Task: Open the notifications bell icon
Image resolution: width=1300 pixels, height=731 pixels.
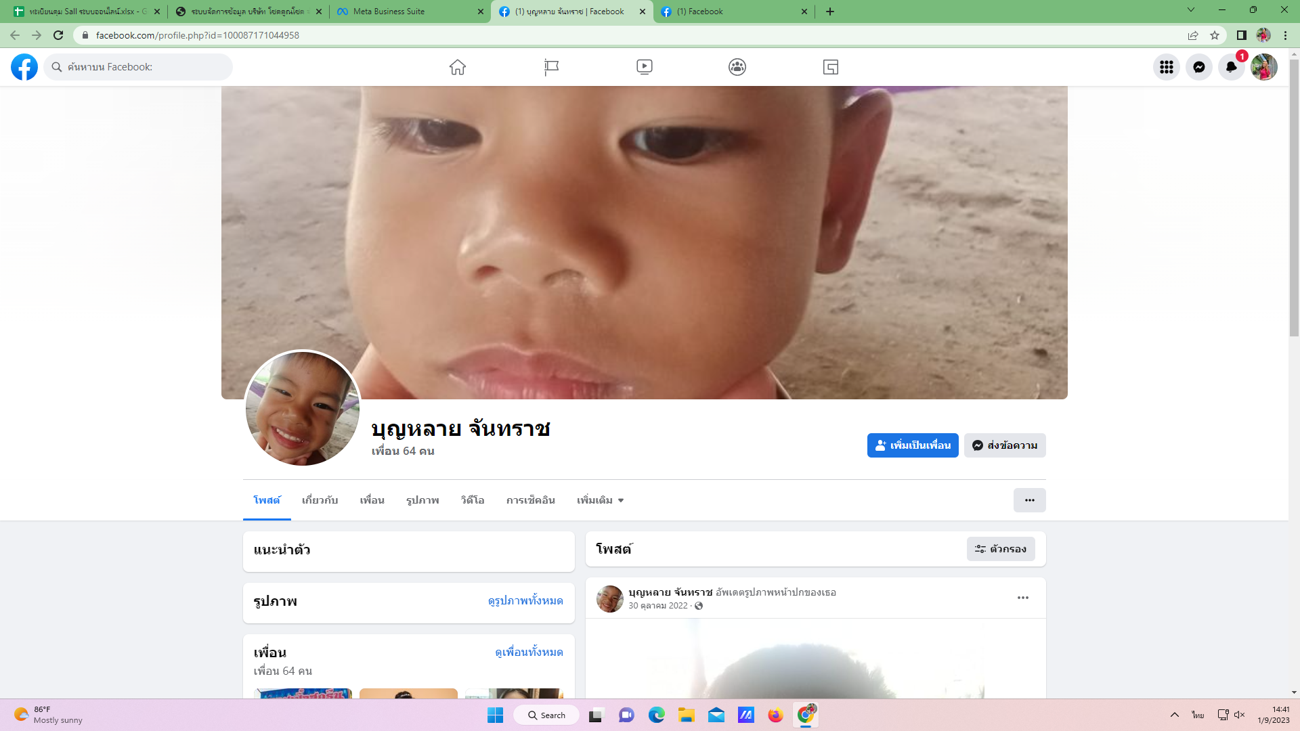Action: [1231, 67]
